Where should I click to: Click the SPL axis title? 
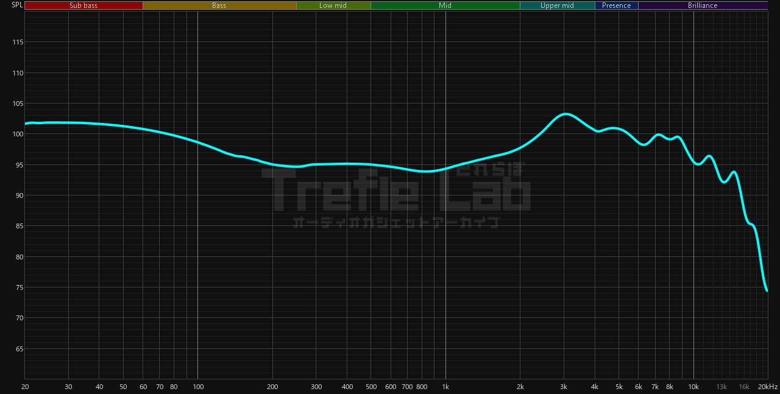(x=17, y=5)
